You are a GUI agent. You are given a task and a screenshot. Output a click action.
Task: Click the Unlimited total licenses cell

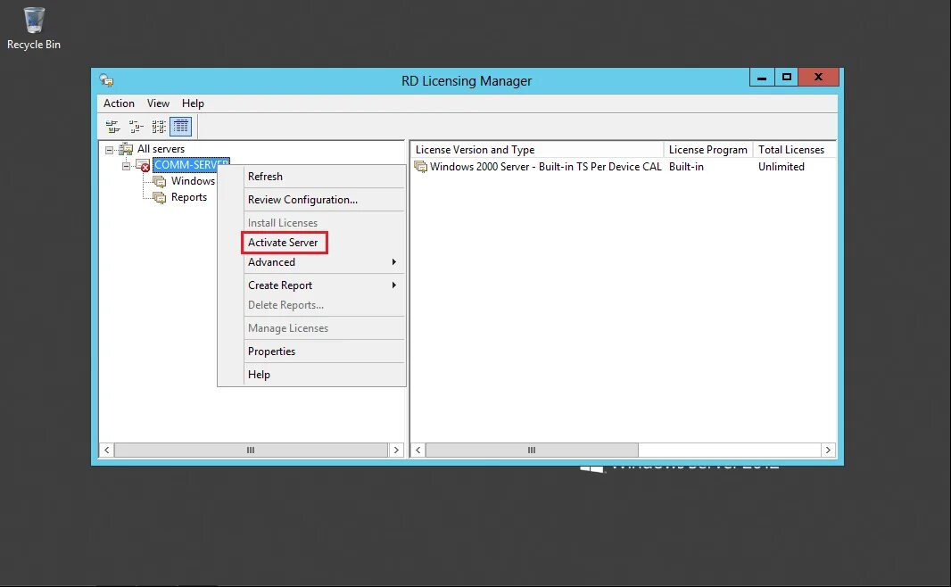click(x=781, y=167)
